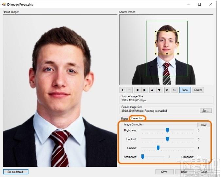Open result size settings with Set...
The image size is (221, 177).
point(206,111)
